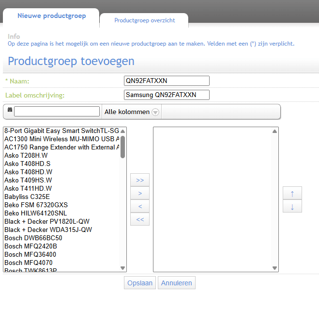Switch to Productgroep overzicht tab

coord(144,20)
